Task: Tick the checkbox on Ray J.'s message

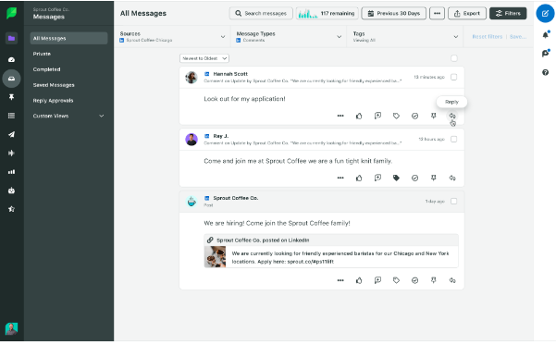Action: coord(453,139)
